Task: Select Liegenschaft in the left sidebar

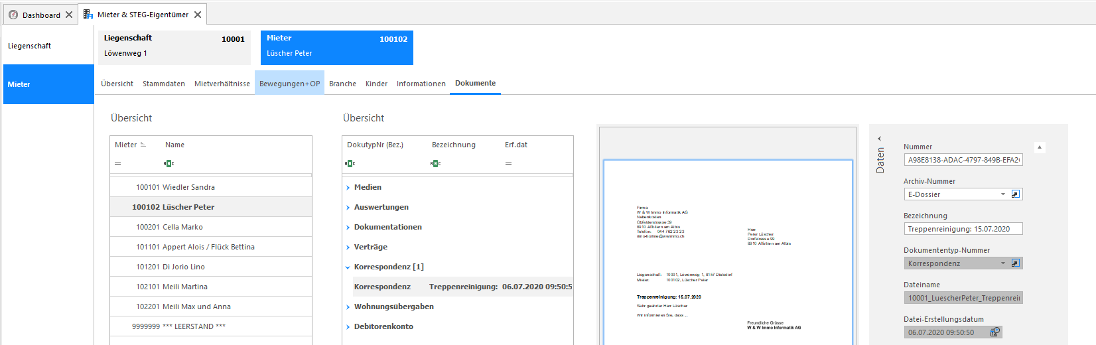Action: [x=48, y=46]
